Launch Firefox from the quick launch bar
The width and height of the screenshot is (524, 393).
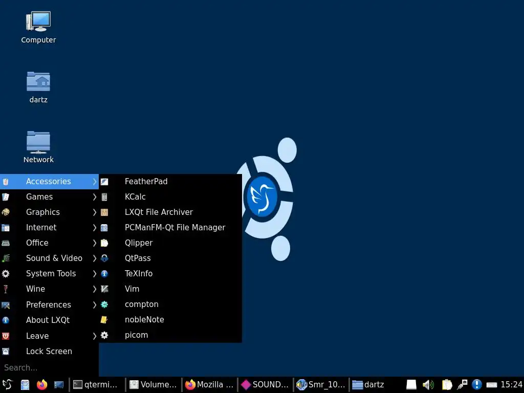pyautogui.click(x=42, y=385)
